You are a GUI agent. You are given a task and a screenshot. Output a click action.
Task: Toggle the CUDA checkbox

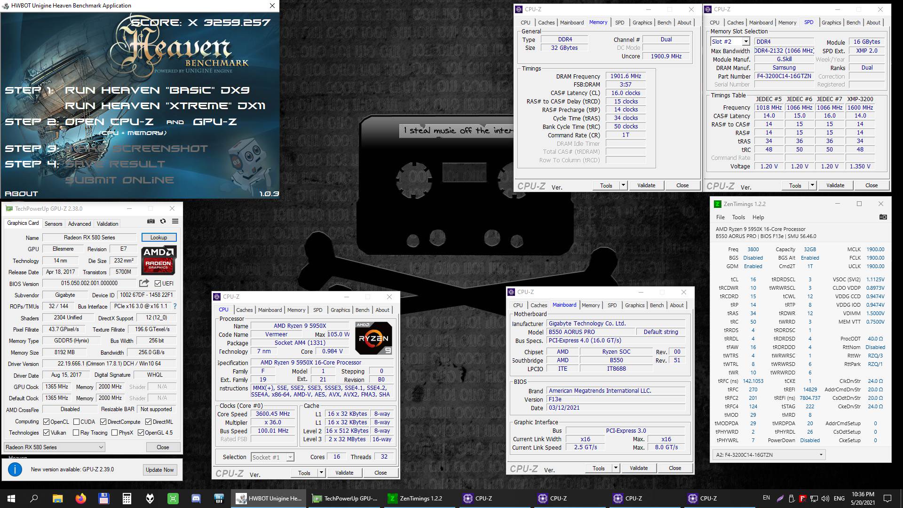click(76, 422)
